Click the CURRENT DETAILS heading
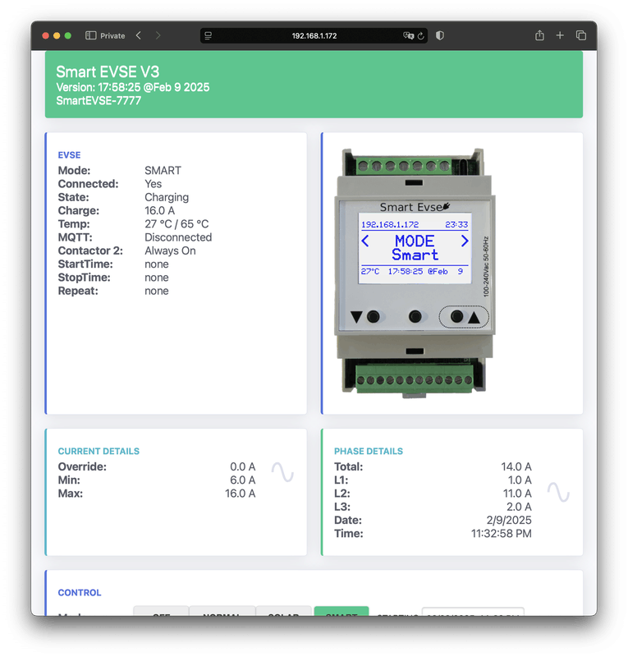Viewport: 628px width, 657px height. [x=99, y=451]
